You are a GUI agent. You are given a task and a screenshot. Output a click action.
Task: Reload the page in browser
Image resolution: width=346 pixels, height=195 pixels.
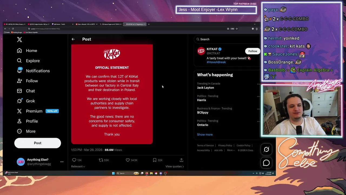(x=13, y=29)
